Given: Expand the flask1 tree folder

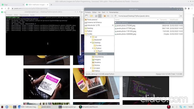Looking at the screenshot, I should tap(94, 51).
